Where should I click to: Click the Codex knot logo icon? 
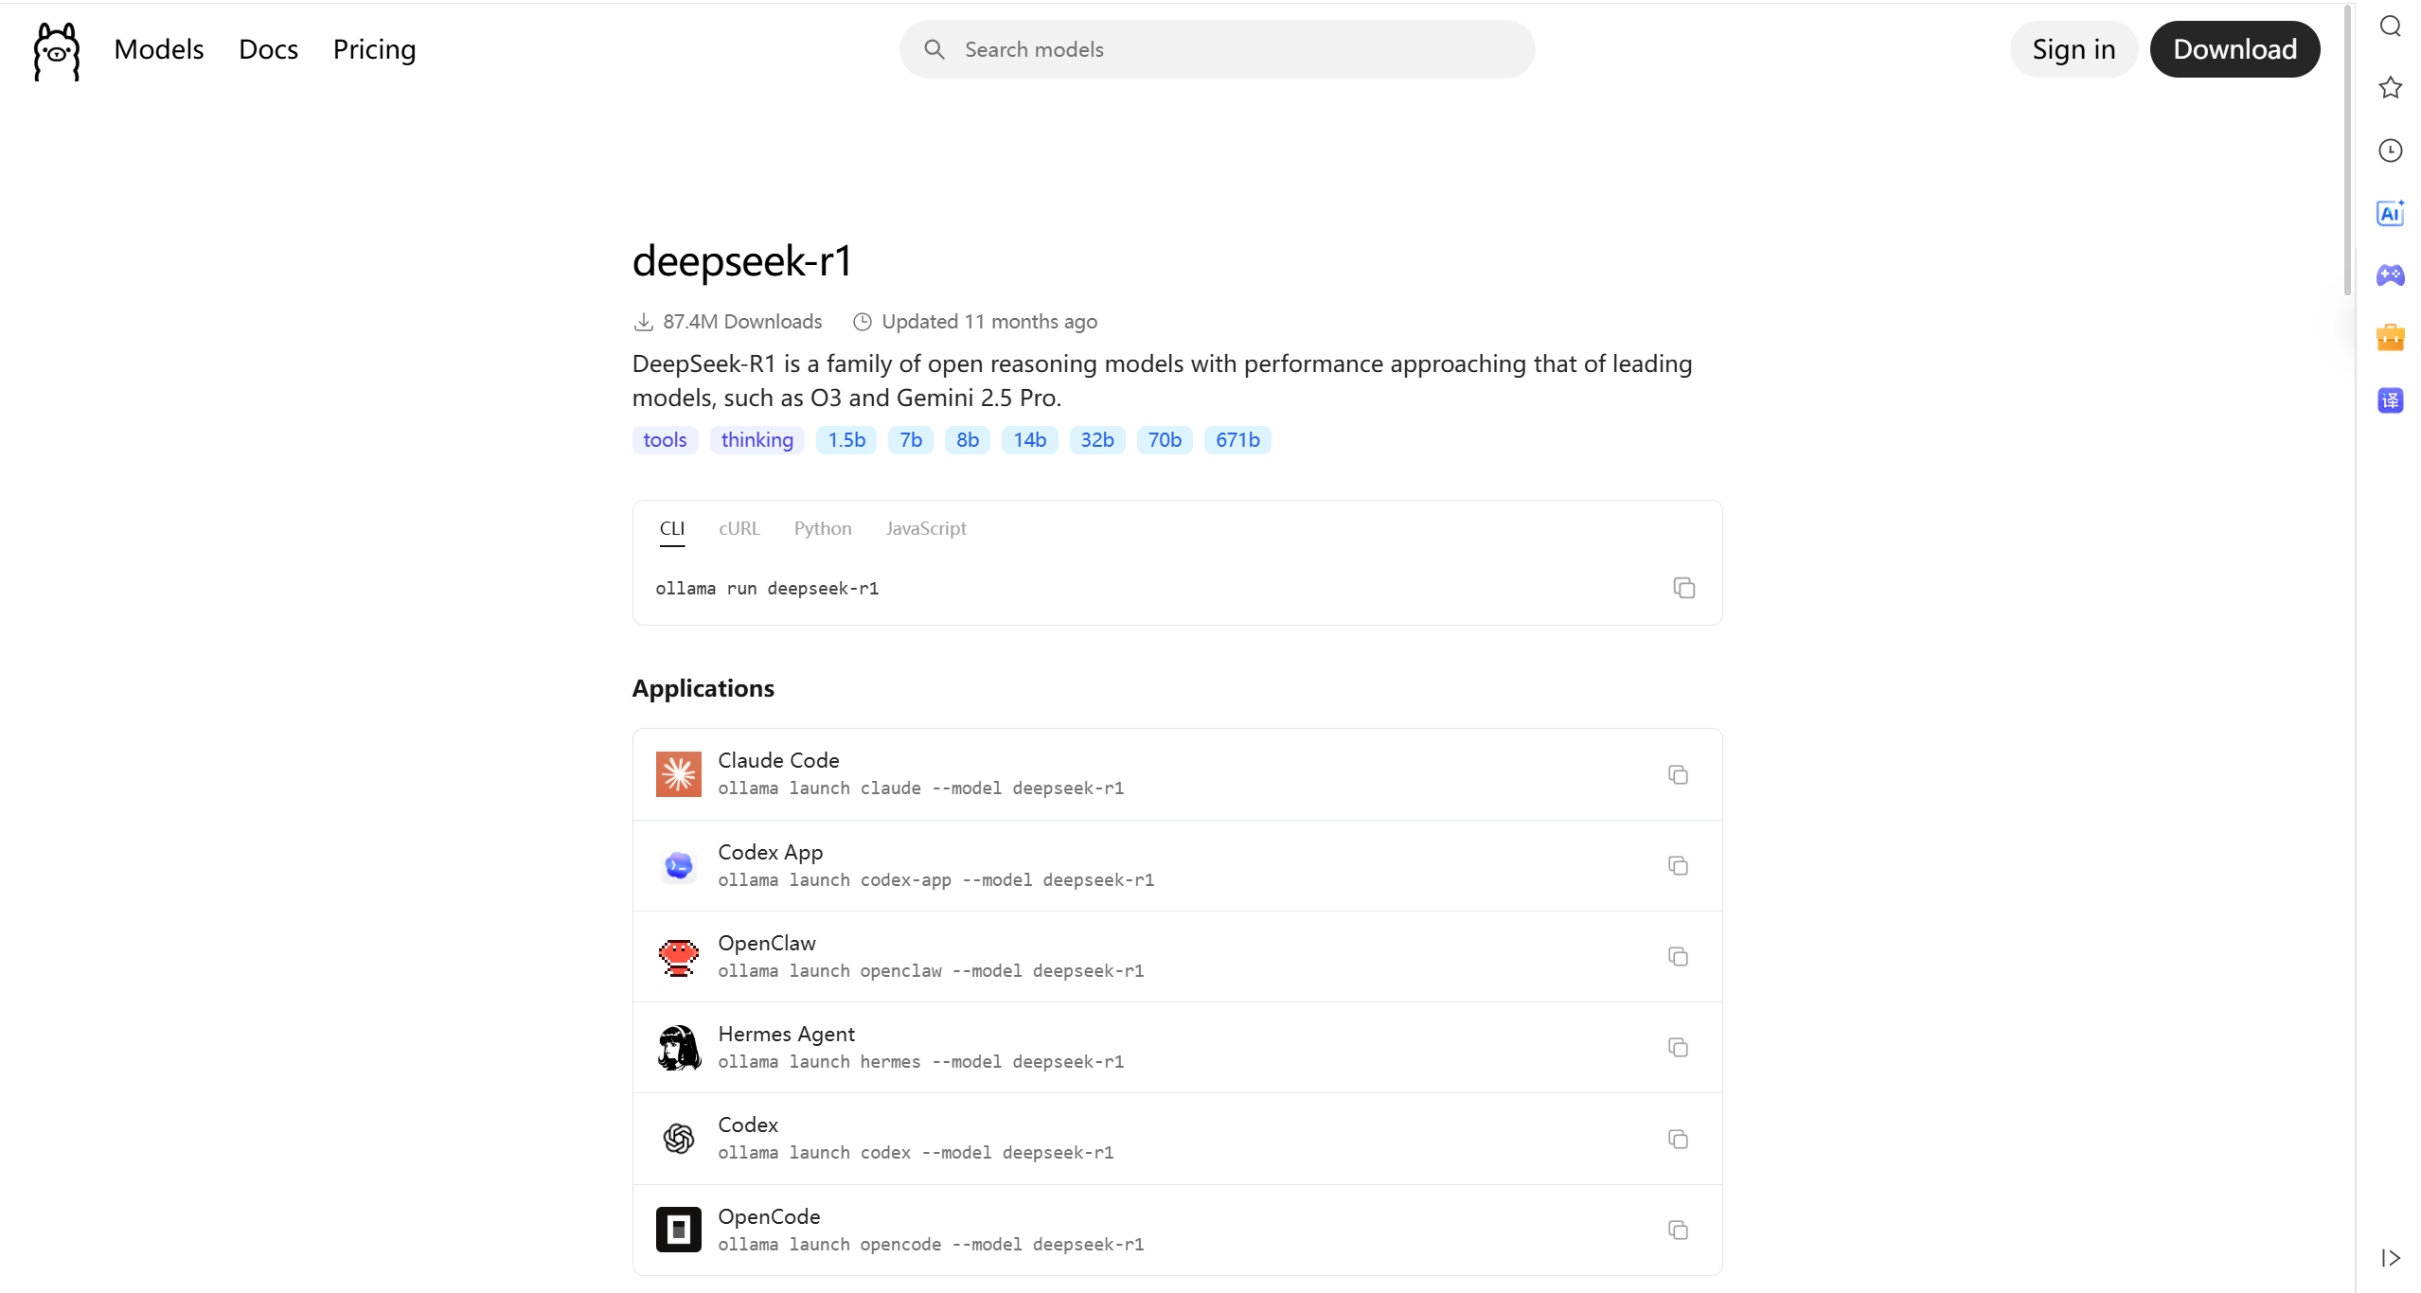click(678, 1139)
